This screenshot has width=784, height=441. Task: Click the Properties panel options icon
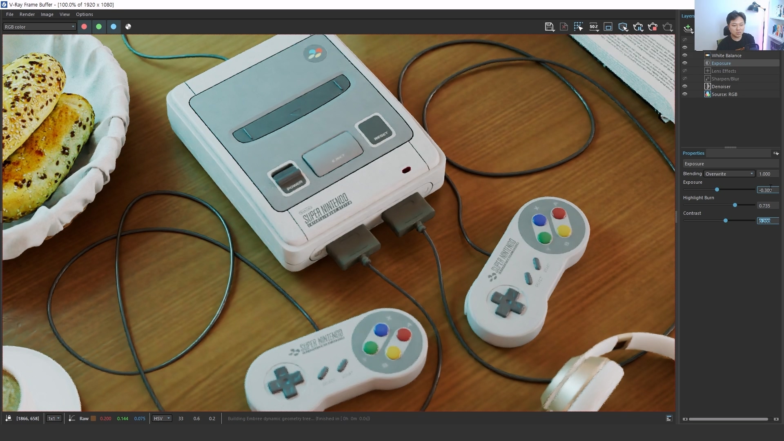(776, 153)
